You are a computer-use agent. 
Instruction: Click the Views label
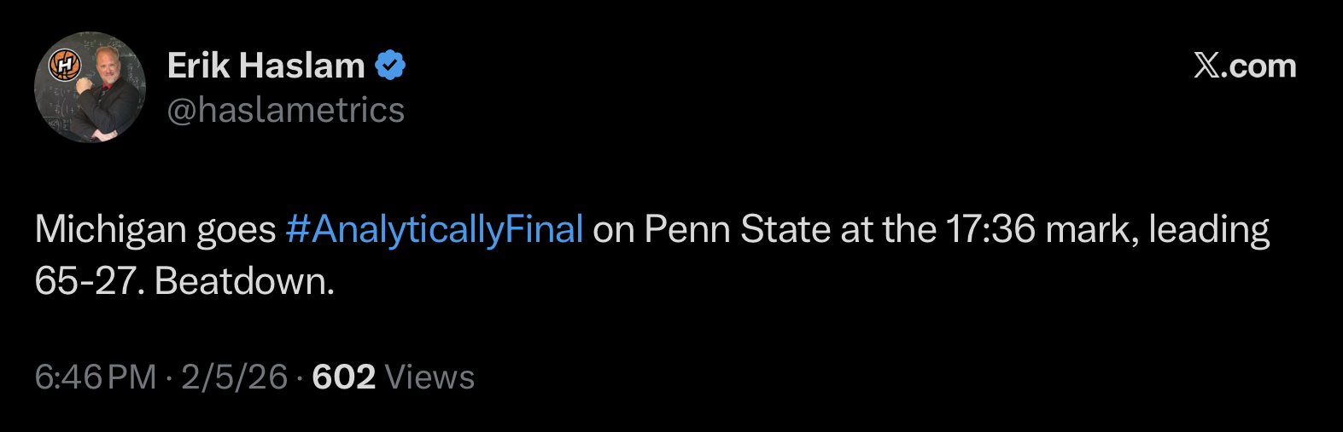tap(429, 377)
